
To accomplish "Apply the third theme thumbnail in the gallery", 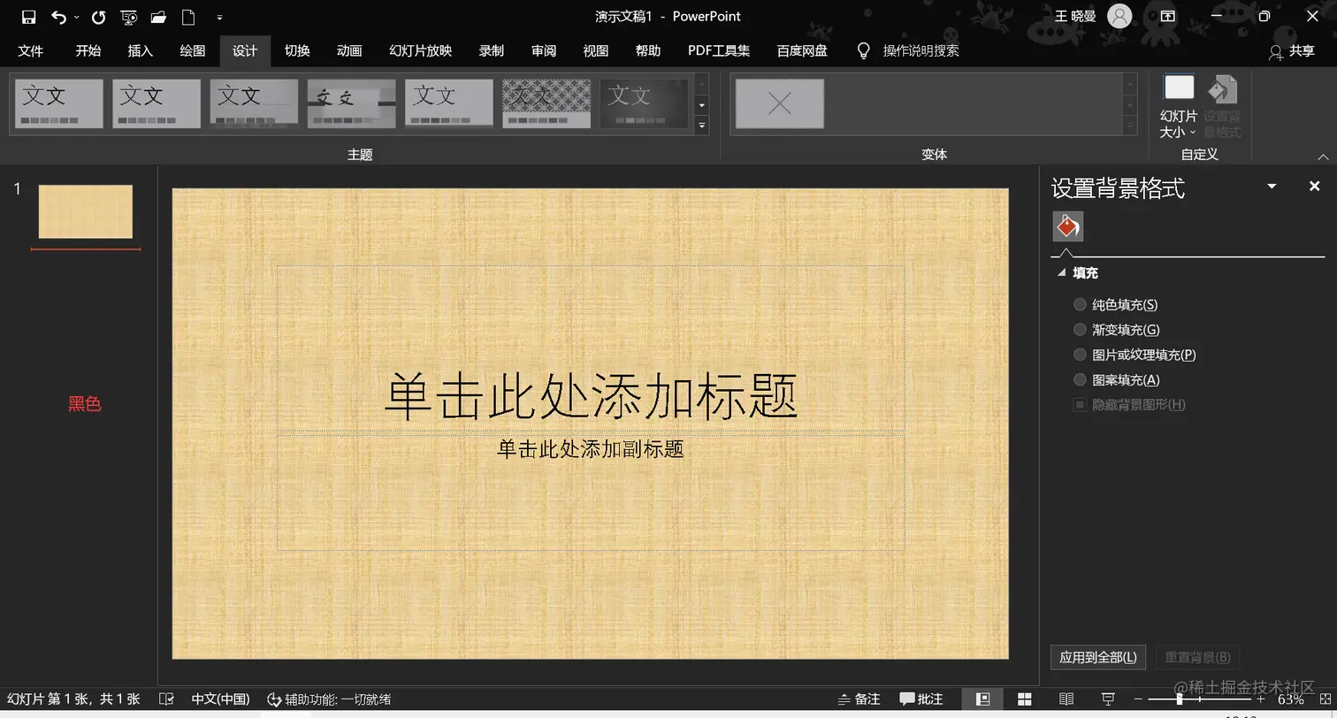I will [x=254, y=103].
